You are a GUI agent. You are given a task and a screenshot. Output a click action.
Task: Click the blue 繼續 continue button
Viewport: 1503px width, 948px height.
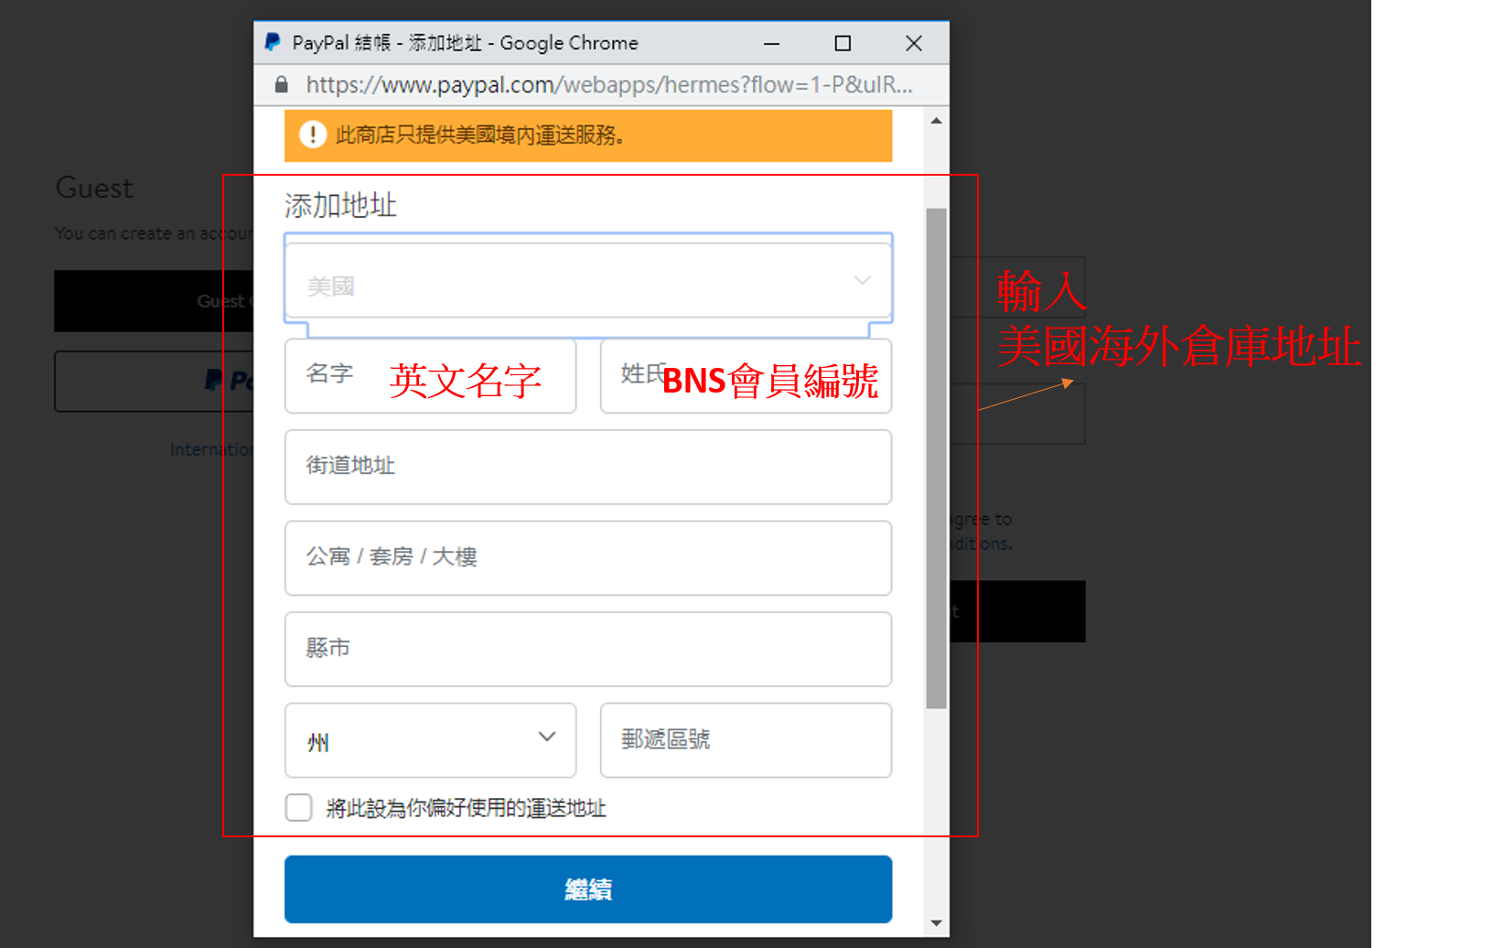(x=587, y=889)
